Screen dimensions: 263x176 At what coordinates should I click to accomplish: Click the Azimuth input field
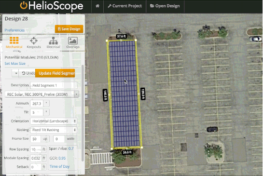pyautogui.click(x=37, y=104)
